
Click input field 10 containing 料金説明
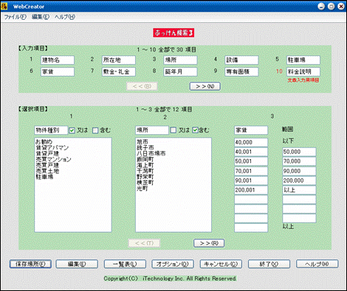303,72
